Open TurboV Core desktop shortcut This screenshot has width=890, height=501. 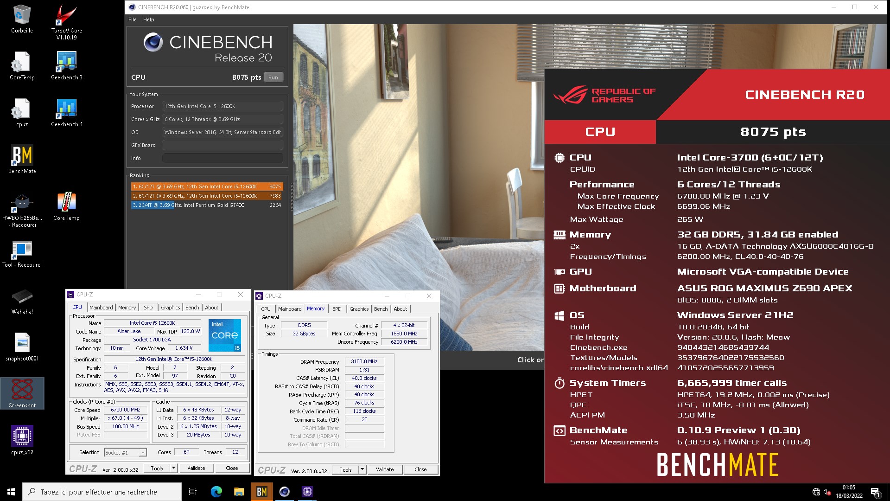(66, 21)
